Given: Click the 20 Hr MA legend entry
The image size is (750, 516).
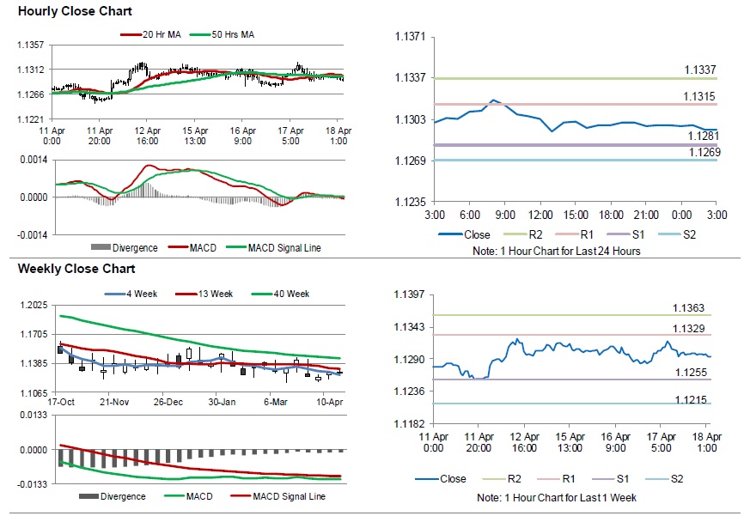Looking at the screenshot, I should [x=150, y=35].
